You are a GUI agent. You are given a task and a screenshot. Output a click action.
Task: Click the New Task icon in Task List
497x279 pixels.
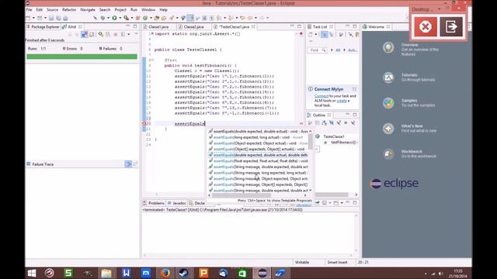pyautogui.click(x=311, y=34)
